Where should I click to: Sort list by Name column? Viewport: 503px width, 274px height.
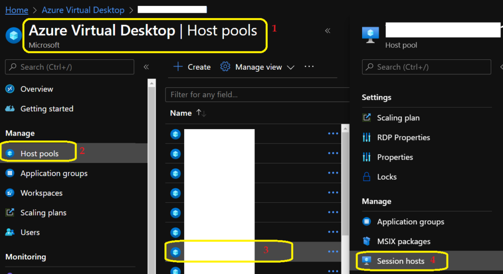pyautogui.click(x=181, y=113)
